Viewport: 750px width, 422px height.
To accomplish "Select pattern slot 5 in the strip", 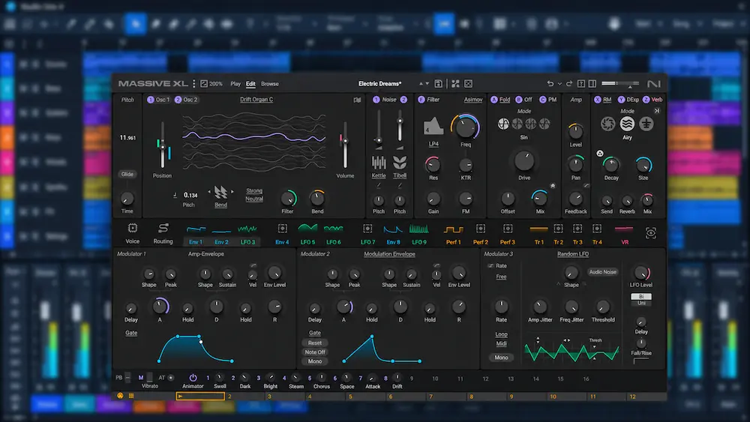I will coord(365,397).
